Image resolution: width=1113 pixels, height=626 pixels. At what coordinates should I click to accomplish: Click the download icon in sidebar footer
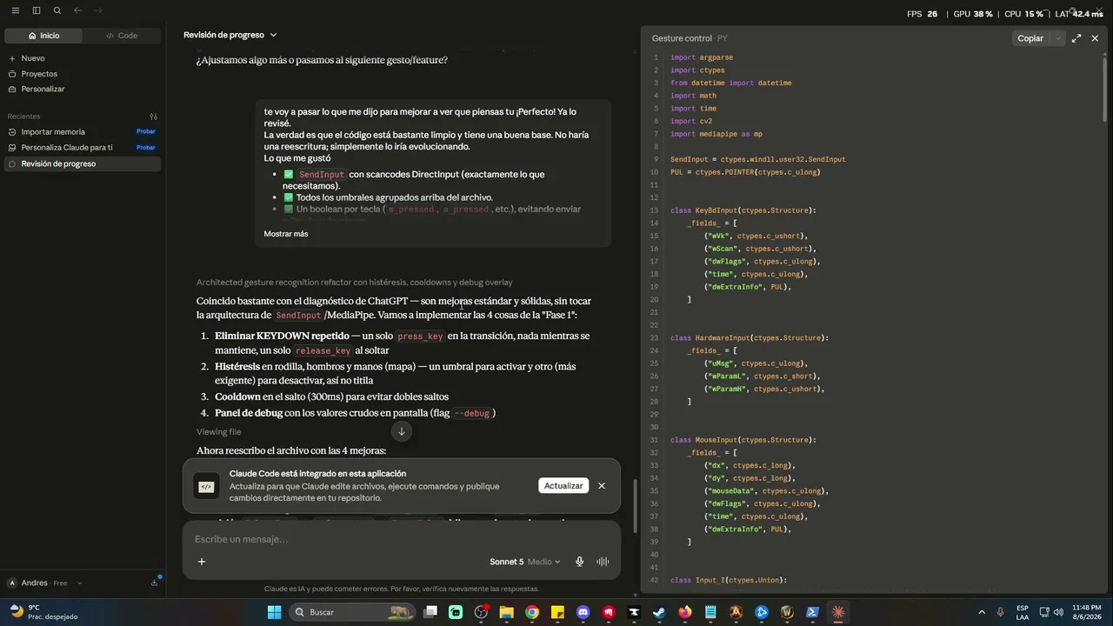point(154,583)
